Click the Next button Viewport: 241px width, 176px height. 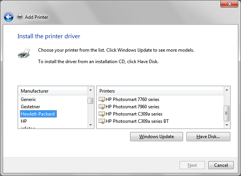click(192, 165)
